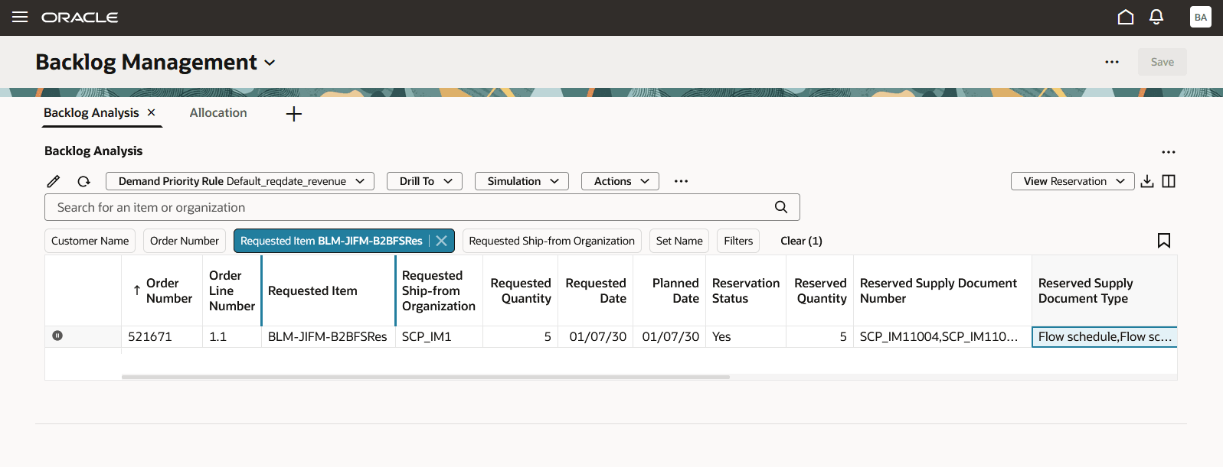Click the Reserved Quantity column header
The image size is (1223, 467).
click(x=820, y=290)
